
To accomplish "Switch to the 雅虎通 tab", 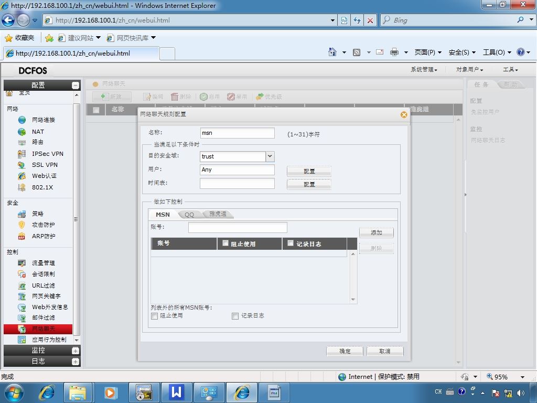I will click(x=218, y=214).
